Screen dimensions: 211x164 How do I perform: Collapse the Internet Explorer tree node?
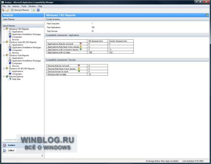click(x=4, y=77)
